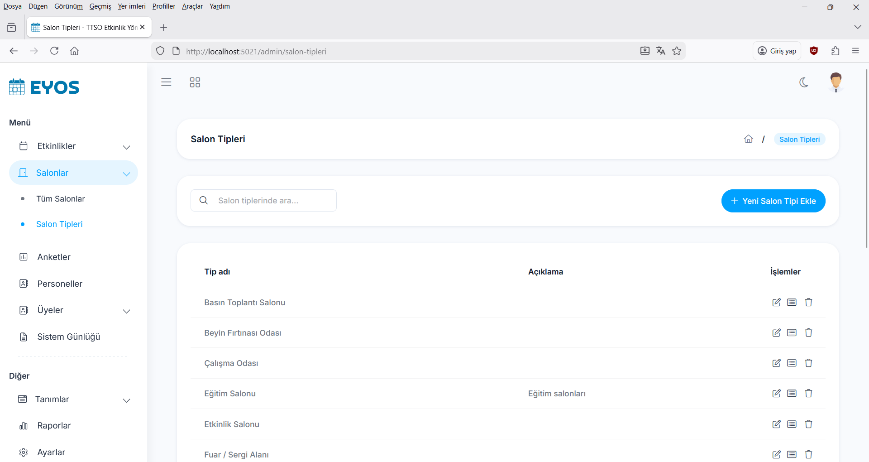Viewport: 869px width, 462px height.
Task: Click the hamburger sidebar toggle icon
Action: (166, 82)
